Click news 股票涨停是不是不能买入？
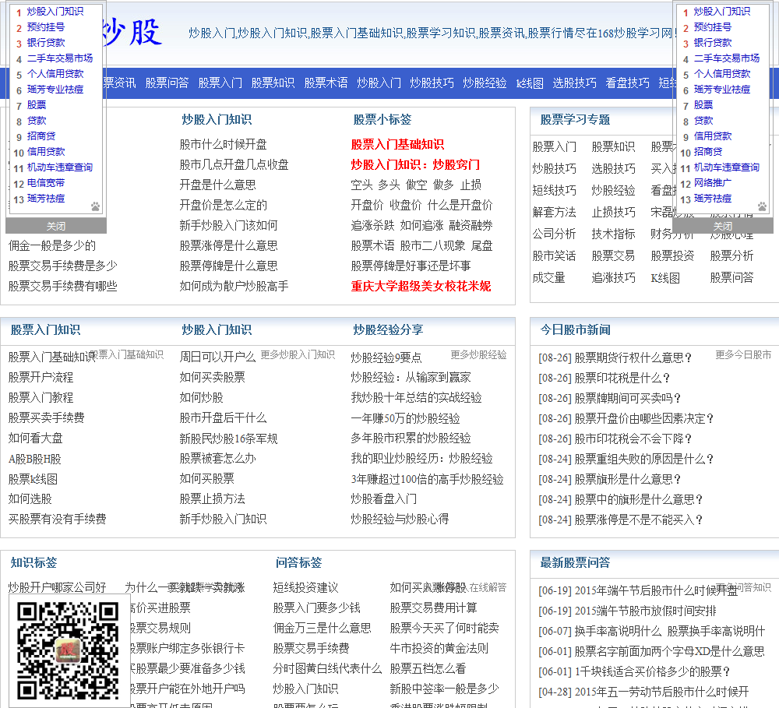779x708 pixels. (x=621, y=520)
